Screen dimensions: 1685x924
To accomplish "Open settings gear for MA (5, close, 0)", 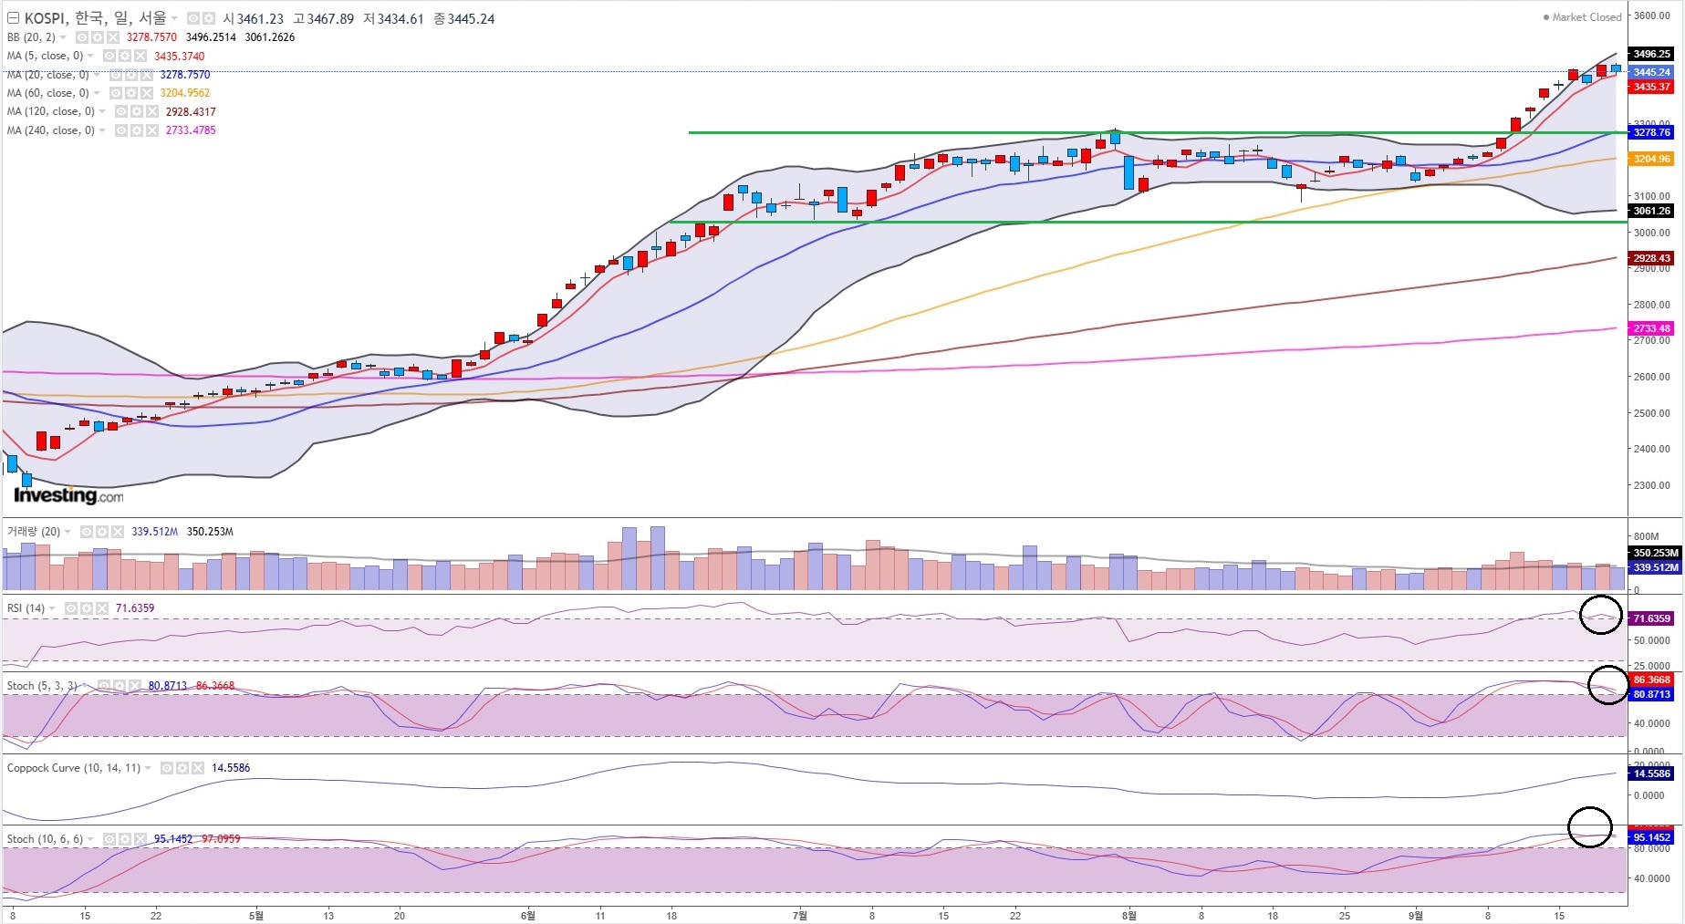I will click(x=125, y=57).
